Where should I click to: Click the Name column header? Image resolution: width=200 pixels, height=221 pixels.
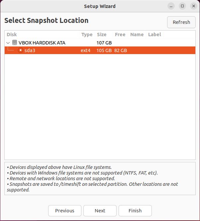pos(137,35)
